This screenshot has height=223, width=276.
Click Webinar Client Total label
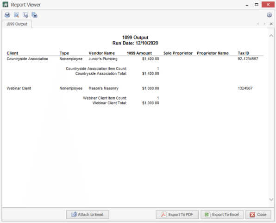[109, 103]
